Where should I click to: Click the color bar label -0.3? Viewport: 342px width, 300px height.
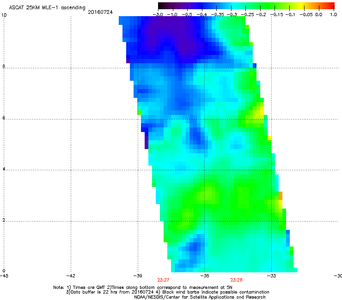pos(232,15)
